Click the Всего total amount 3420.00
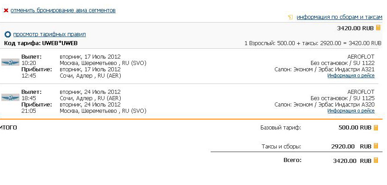 345,161
